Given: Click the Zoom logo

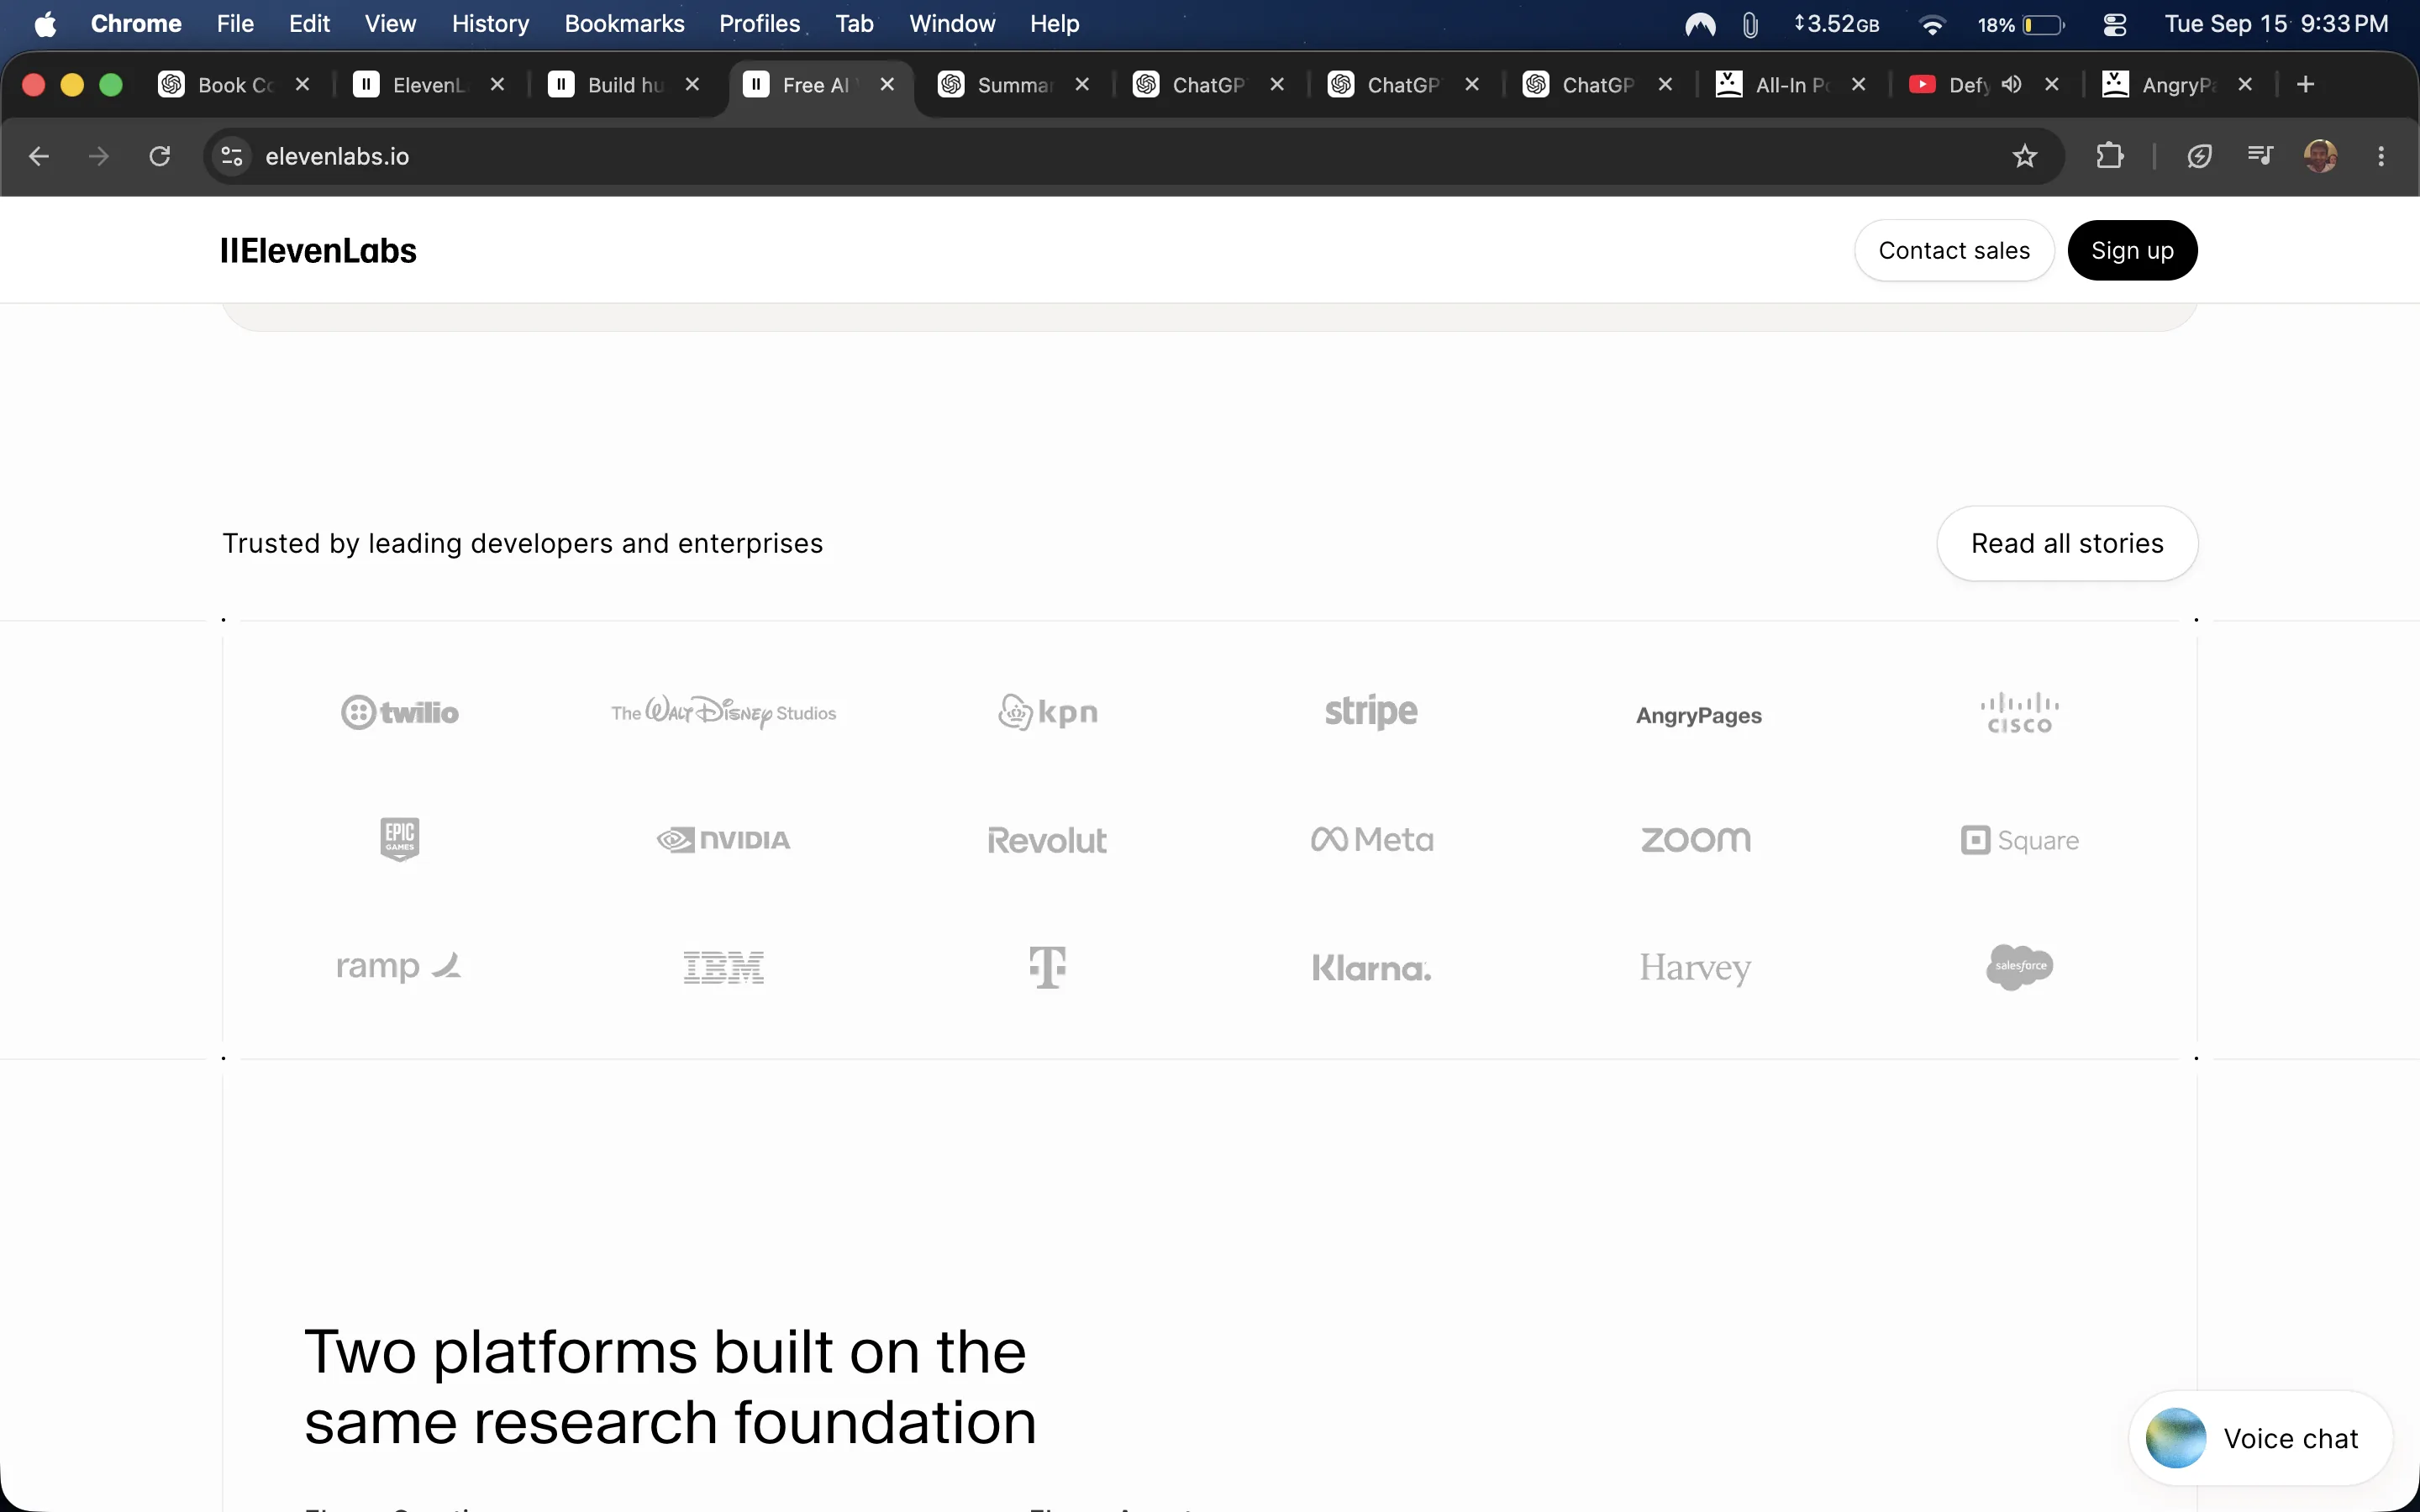Looking at the screenshot, I should coord(1696,840).
